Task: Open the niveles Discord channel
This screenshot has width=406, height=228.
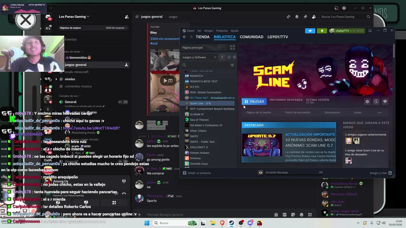Action: [x=70, y=79]
